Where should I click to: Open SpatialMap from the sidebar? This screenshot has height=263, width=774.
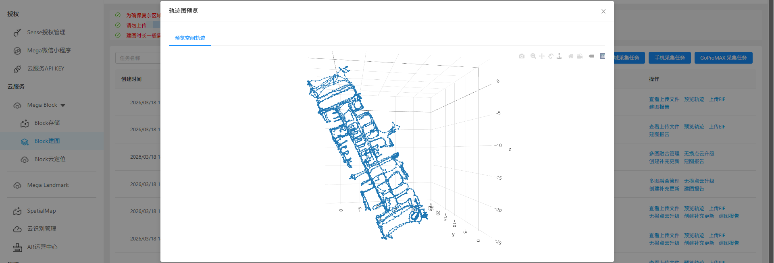coord(41,211)
